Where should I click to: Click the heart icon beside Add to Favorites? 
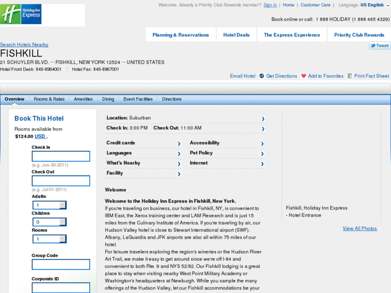pos(303,76)
